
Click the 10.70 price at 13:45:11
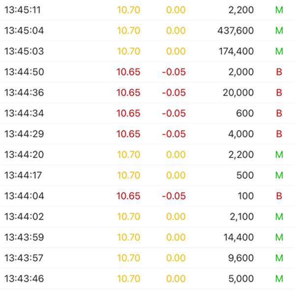pyautogui.click(x=129, y=10)
